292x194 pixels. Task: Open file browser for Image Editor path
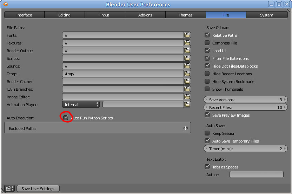187,97
